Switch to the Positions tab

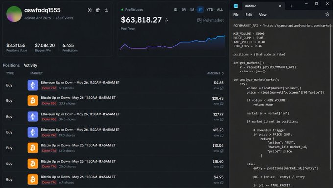tap(11, 65)
